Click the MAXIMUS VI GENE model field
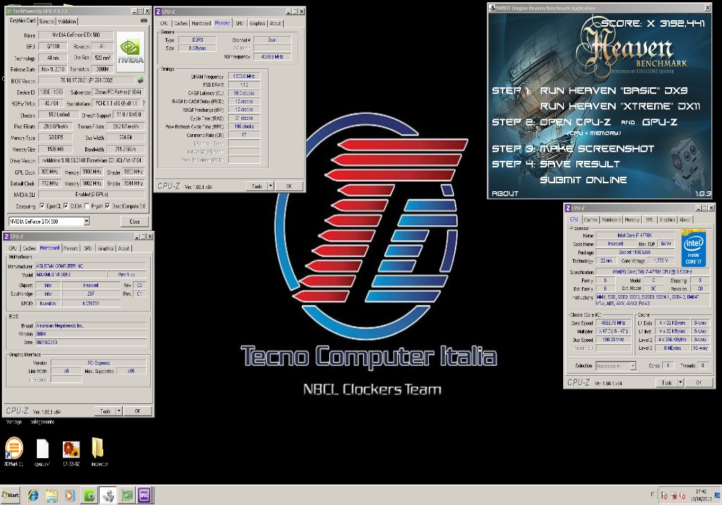The image size is (722, 505). pos(70,275)
